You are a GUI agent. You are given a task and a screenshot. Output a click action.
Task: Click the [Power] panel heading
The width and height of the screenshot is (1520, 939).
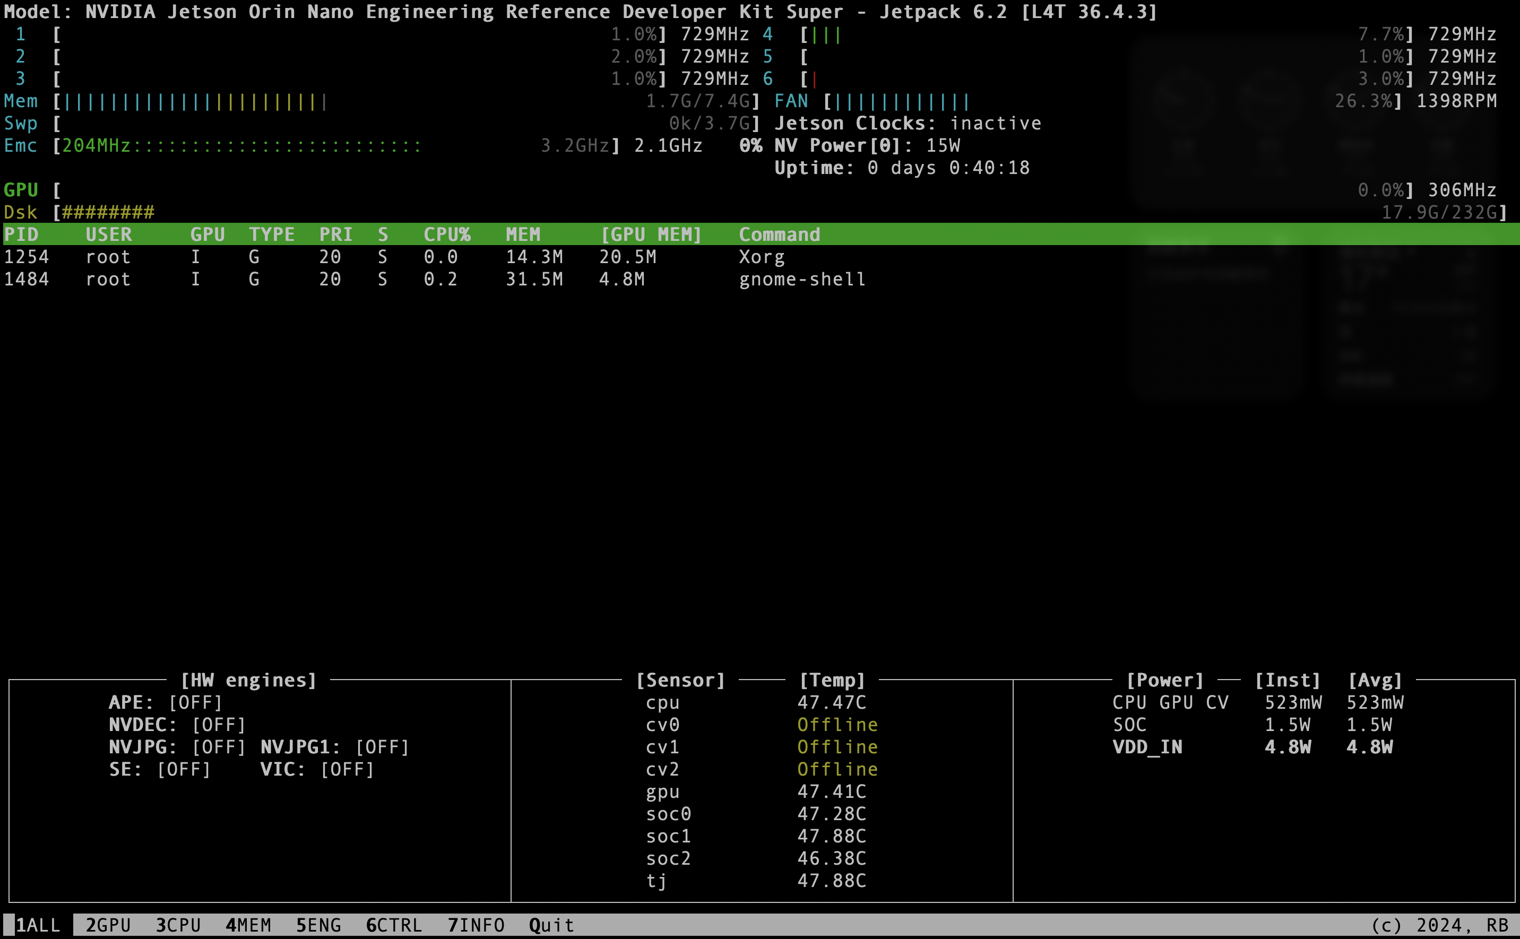[1165, 681]
